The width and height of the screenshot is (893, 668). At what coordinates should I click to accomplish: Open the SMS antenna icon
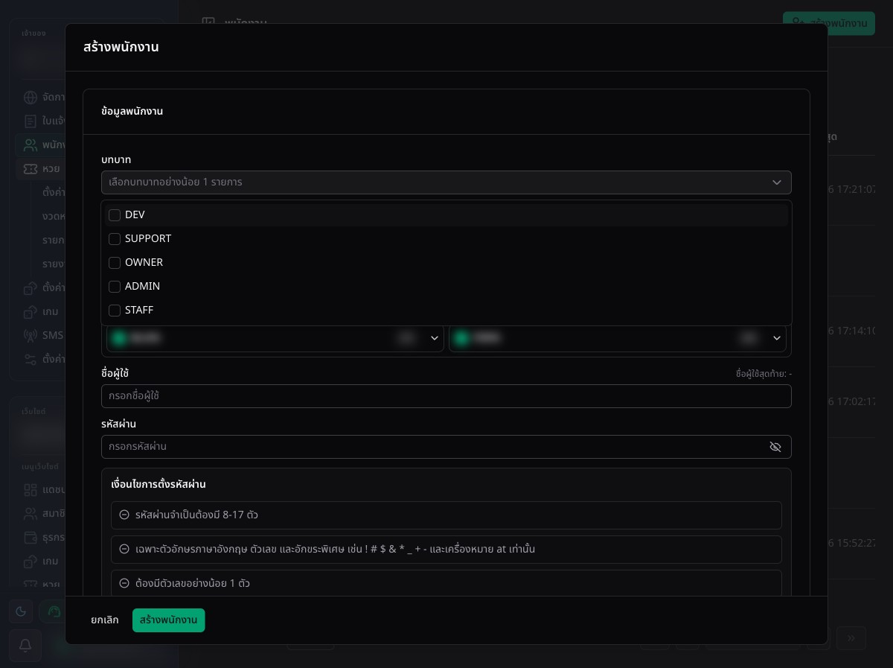click(31, 336)
